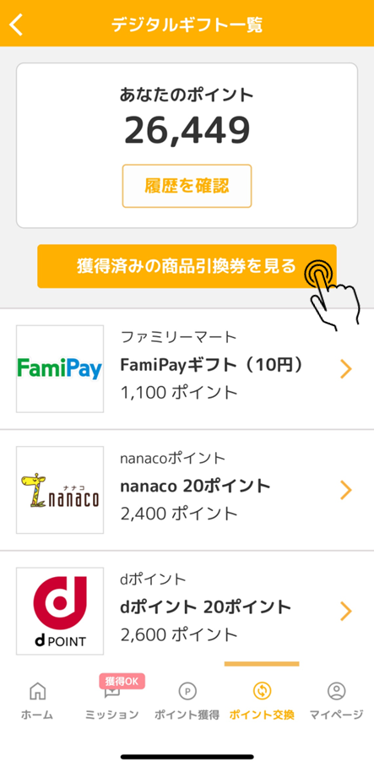385x767 pixels.
Task: Open Home via house icon
Action: [37, 691]
